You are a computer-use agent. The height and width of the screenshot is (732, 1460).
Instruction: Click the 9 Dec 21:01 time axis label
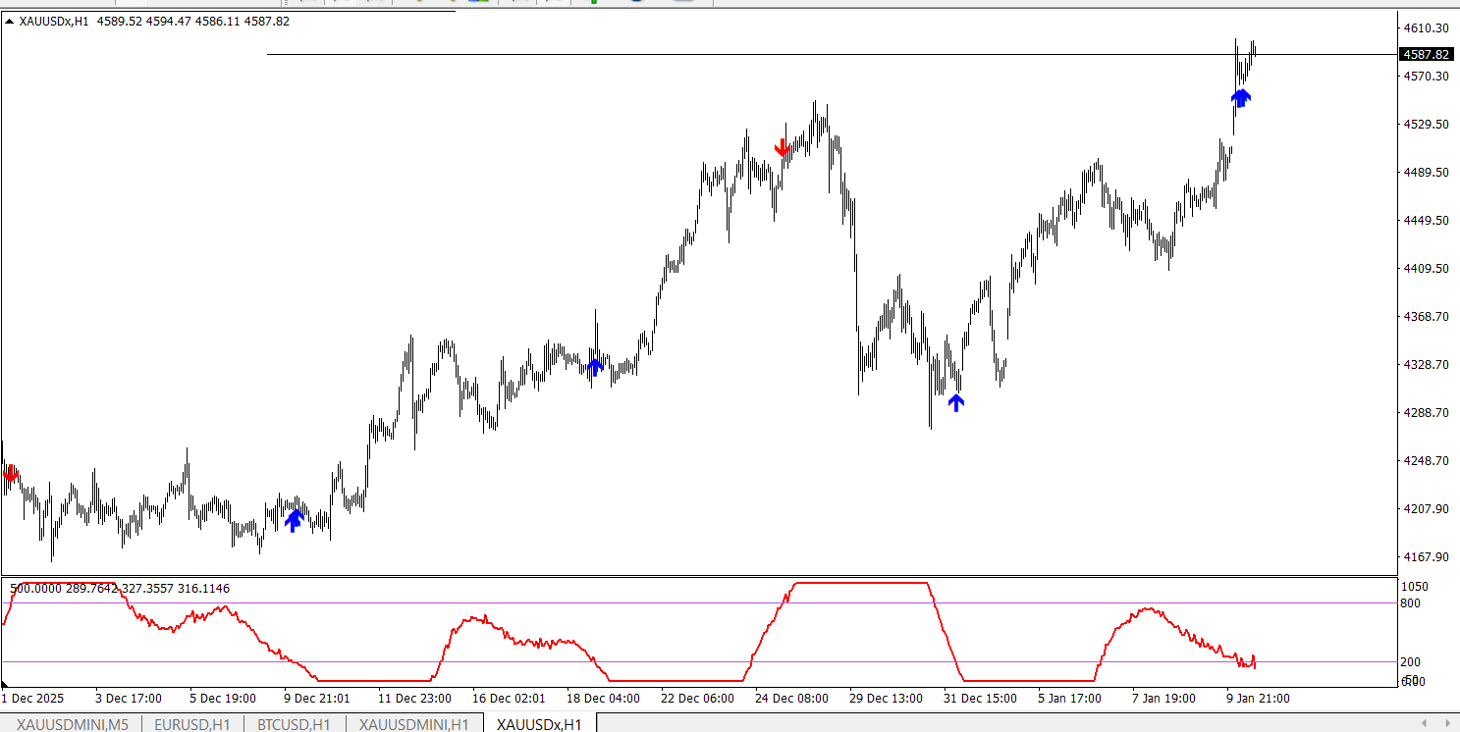[x=317, y=699]
